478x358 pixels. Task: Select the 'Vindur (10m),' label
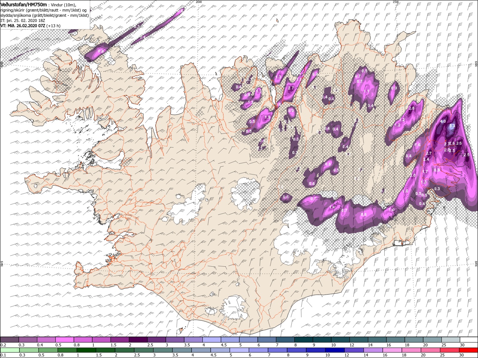pos(63,4)
